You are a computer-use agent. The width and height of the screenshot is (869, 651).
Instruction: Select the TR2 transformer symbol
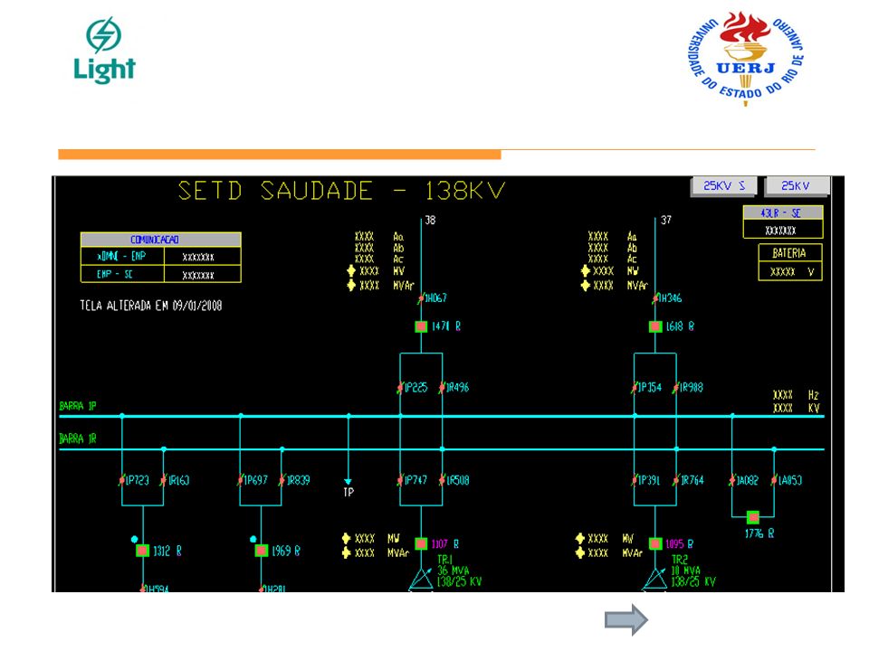click(655, 579)
